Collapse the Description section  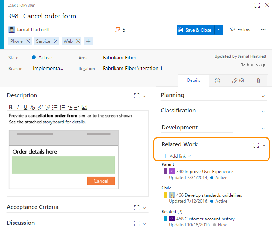point(144,97)
